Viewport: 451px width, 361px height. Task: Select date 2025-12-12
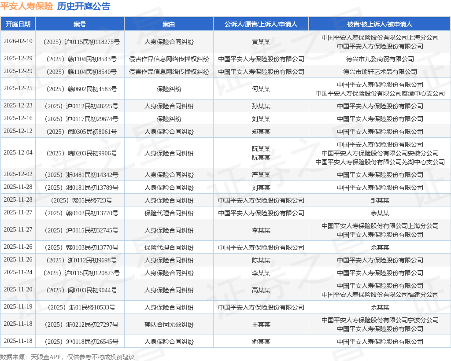[18, 131]
